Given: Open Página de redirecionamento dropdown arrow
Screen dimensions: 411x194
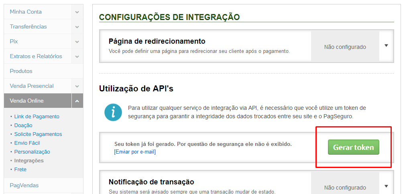Looking at the screenshot, I should (x=386, y=46).
